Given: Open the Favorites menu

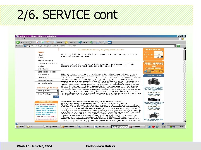Looking at the screenshot, I should tap(38, 39).
